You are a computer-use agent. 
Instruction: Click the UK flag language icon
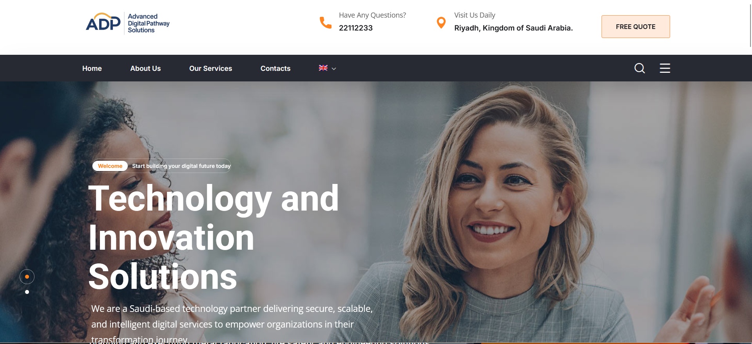pos(323,68)
